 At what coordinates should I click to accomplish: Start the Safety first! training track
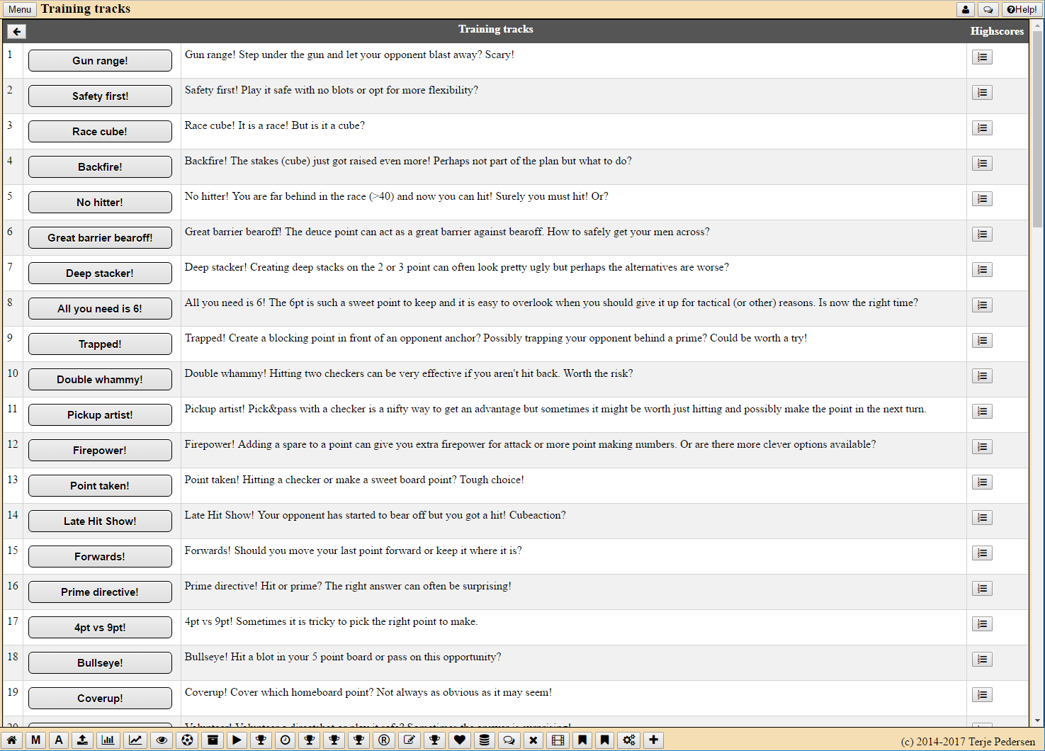point(100,96)
